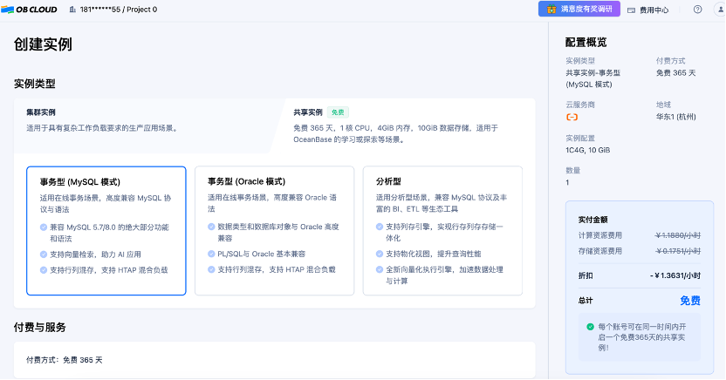726x380 pixels.
Task: Go to 费用中心
Action: click(x=654, y=10)
